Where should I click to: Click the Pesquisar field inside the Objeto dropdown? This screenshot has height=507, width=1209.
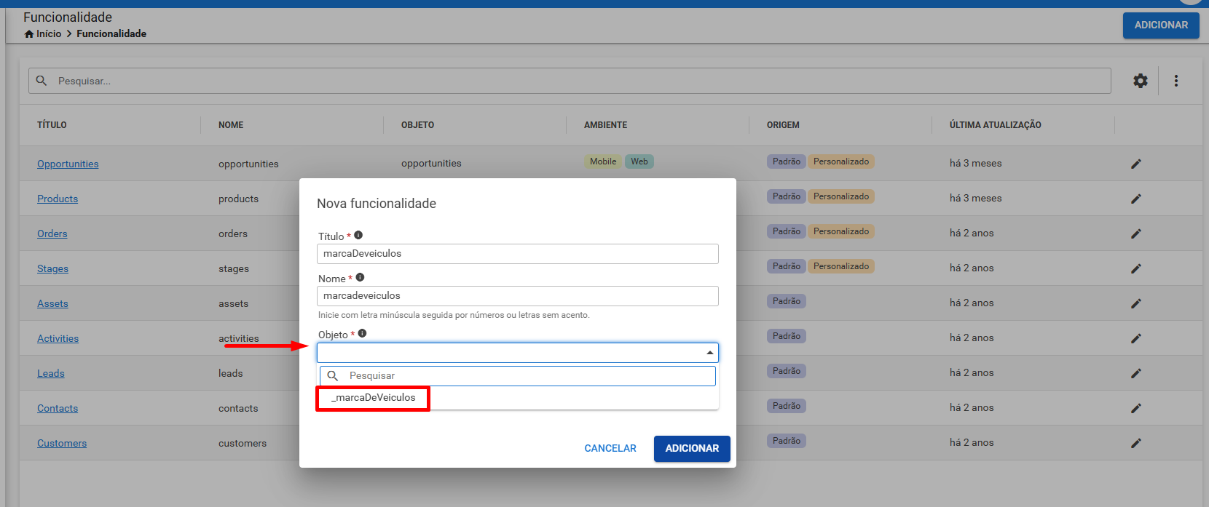[x=518, y=376]
